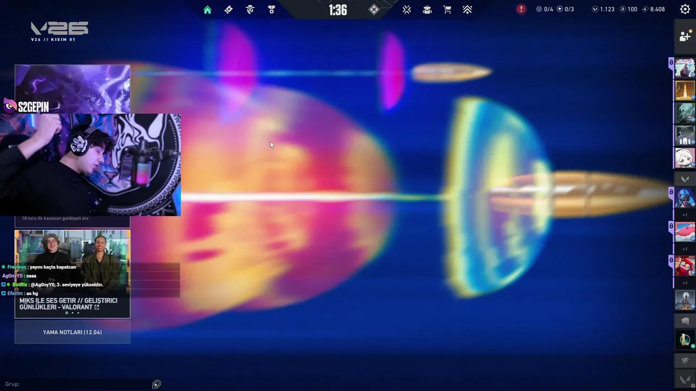Click Freyleas message "yayını kaçta kapatcan"
Screen dimensions: 696x391
(x=53, y=267)
